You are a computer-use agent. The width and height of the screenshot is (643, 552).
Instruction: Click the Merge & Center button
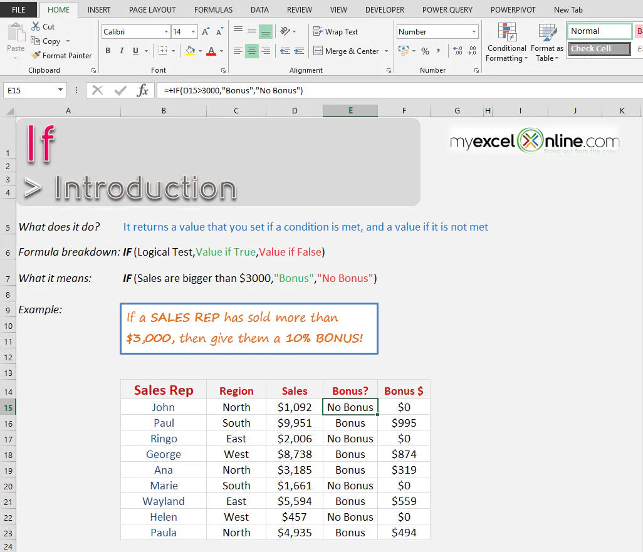click(x=346, y=51)
